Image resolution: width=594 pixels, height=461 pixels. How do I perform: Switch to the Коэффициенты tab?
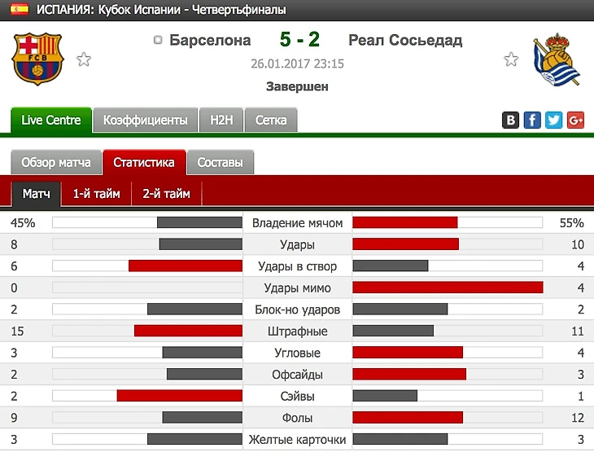(x=146, y=121)
